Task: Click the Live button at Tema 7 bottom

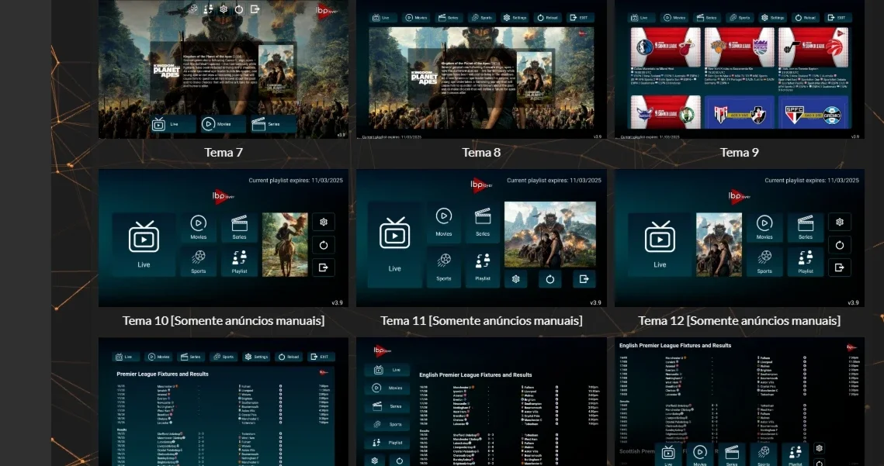Action: click(173, 124)
